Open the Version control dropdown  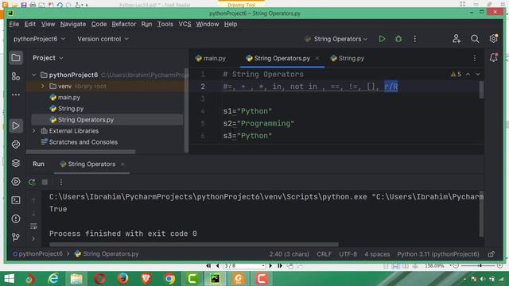(x=103, y=39)
